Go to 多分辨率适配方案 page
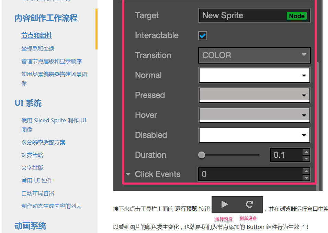Screen dimensions: 328x233 pos(43,143)
